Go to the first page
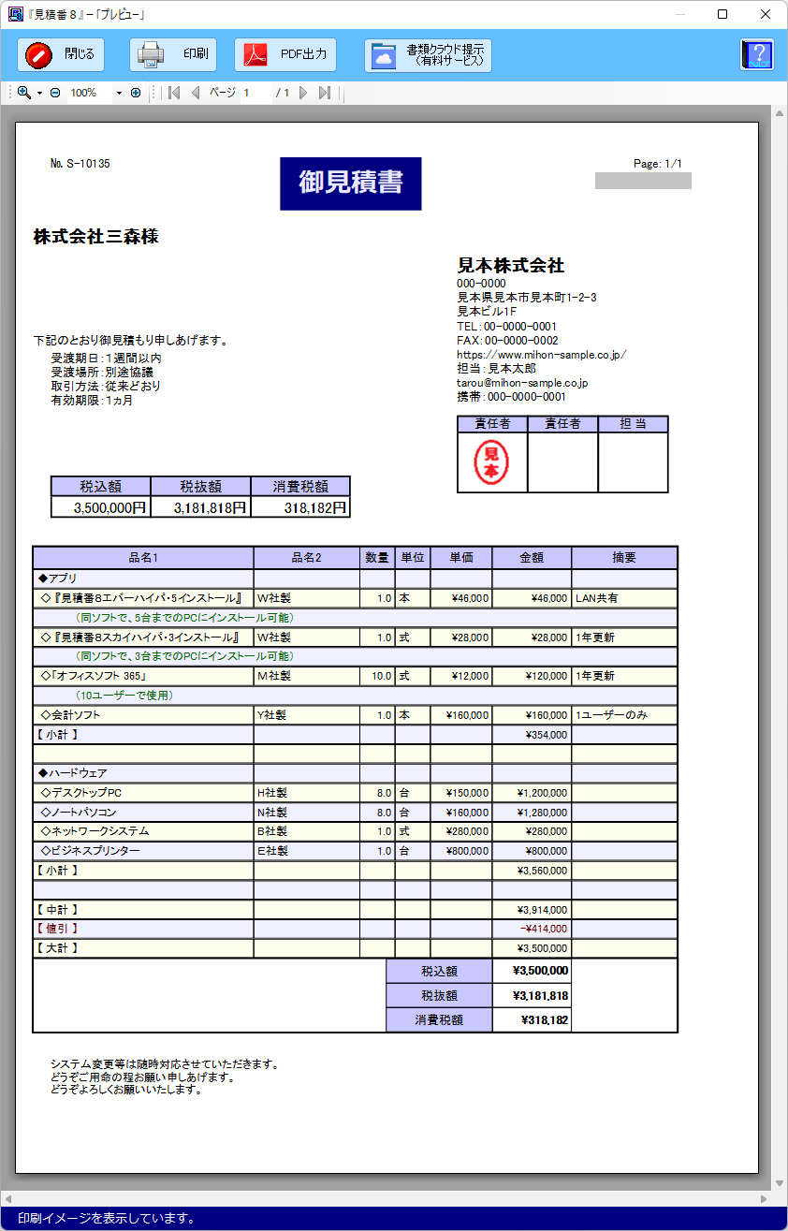Image resolution: width=788 pixels, height=1231 pixels. point(174,93)
